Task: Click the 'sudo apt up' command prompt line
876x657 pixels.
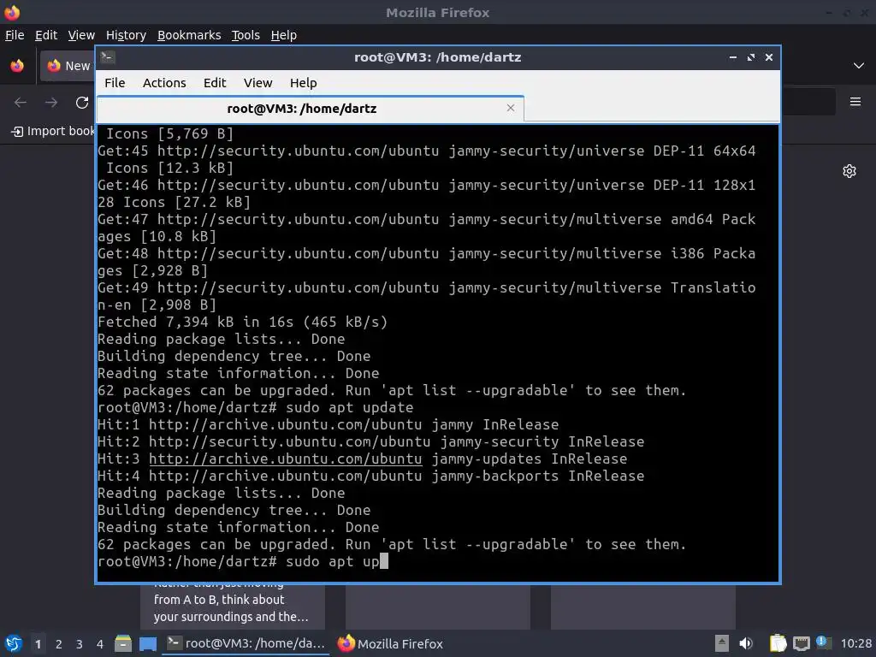Action: pyautogui.click(x=242, y=561)
